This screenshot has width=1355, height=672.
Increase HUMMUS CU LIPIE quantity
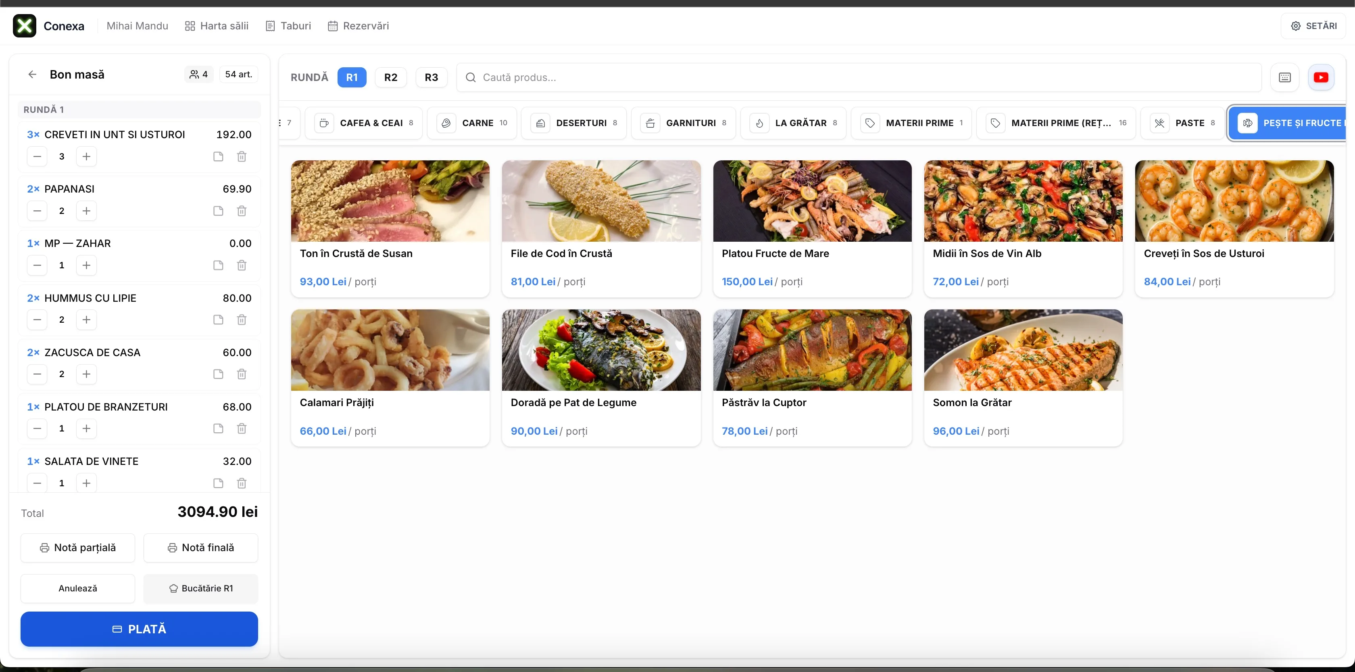[87, 320]
